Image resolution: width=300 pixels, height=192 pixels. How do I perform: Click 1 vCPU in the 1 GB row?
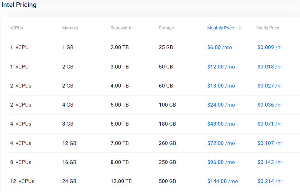(x=19, y=47)
